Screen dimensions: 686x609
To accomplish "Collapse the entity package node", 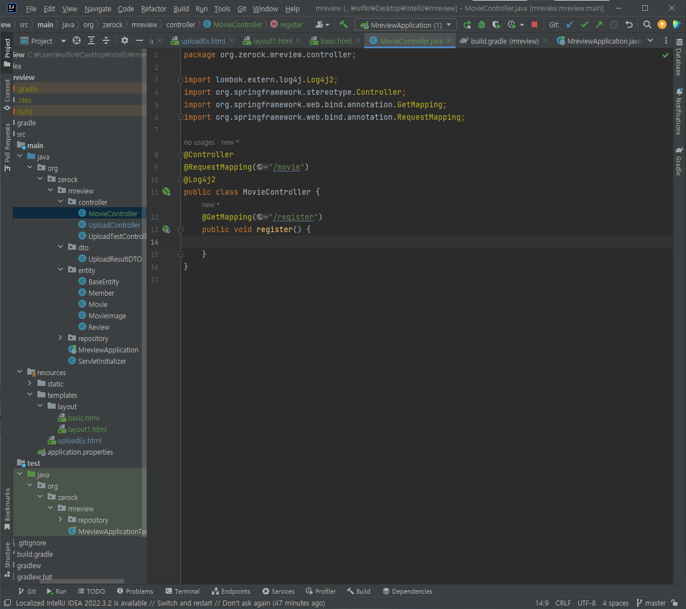I will tap(61, 270).
